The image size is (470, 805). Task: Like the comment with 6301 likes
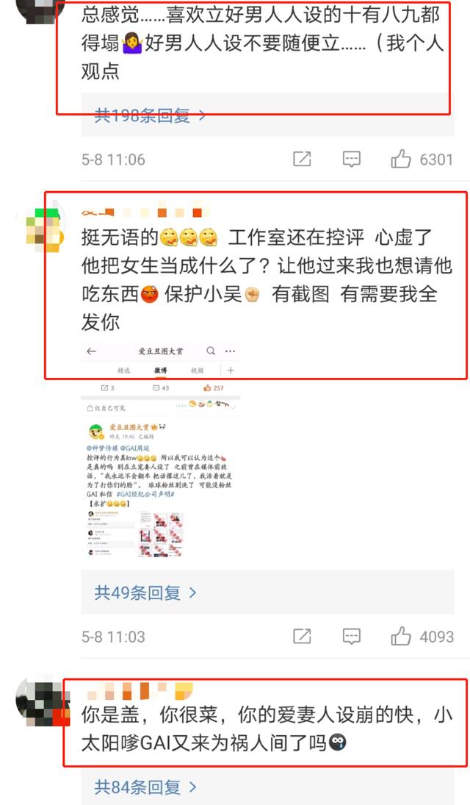click(x=401, y=159)
